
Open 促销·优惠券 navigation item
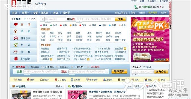[x=41, y=13]
